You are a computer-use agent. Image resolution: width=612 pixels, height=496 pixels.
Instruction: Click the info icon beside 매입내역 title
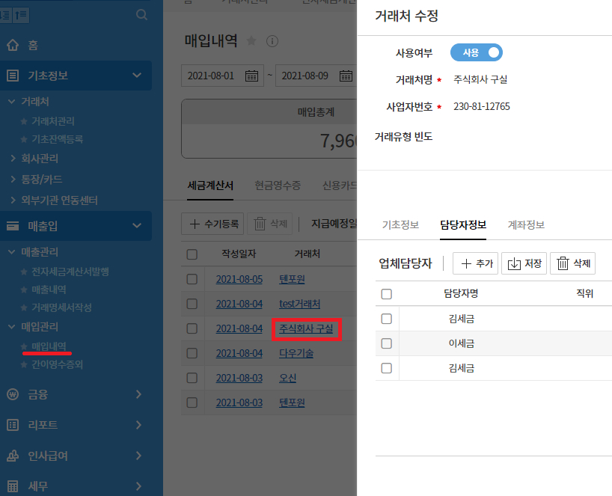pyautogui.click(x=272, y=40)
